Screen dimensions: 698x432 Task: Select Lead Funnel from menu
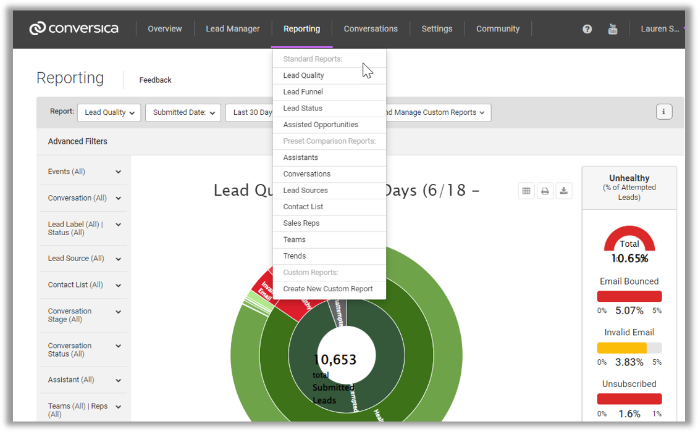(303, 92)
